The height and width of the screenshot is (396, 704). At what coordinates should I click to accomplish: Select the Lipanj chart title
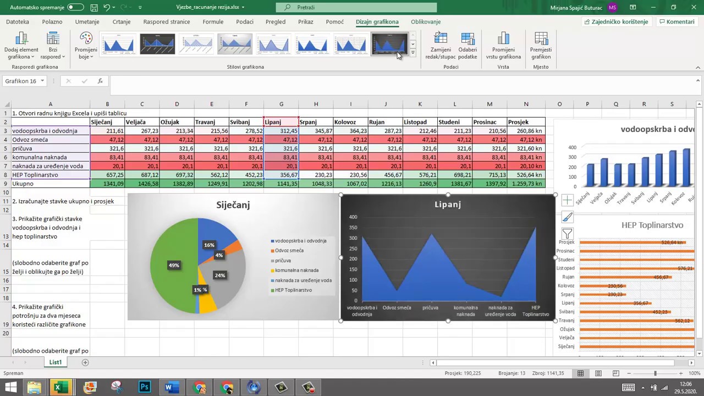[x=448, y=204]
